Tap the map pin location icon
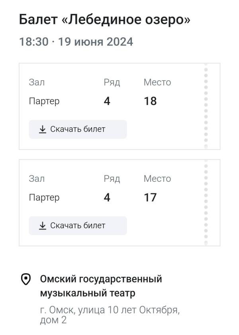Image resolution: width=239 pixels, height=335 pixels. [26, 279]
